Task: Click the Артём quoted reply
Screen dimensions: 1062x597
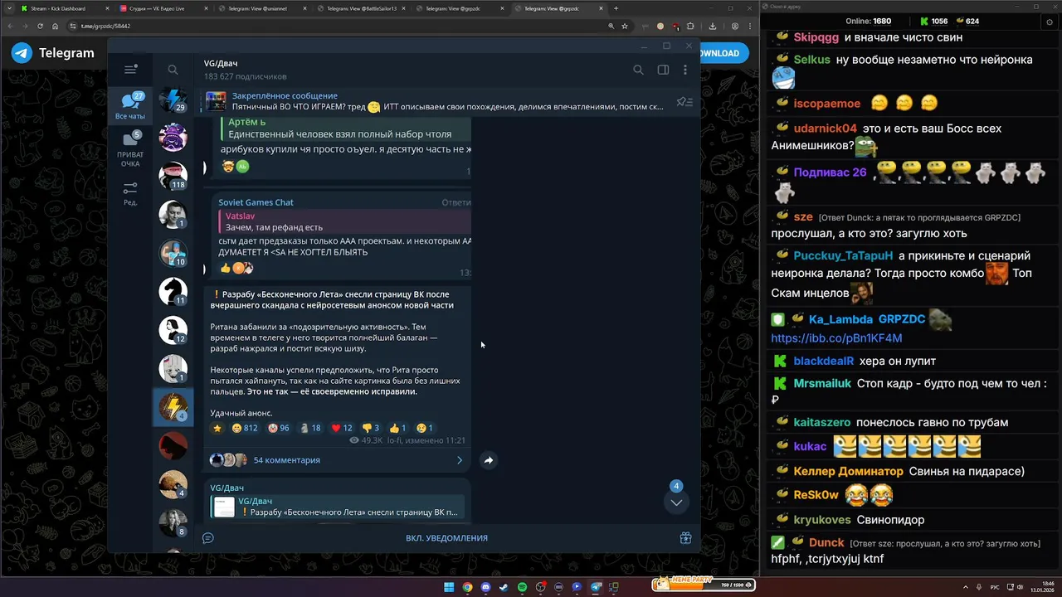Action: 346,128
